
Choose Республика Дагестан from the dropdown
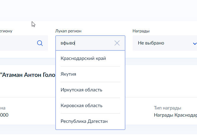coord(84,121)
